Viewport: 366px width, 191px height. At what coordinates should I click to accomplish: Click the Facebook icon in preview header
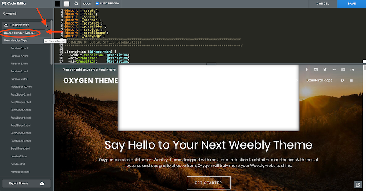click(x=307, y=70)
